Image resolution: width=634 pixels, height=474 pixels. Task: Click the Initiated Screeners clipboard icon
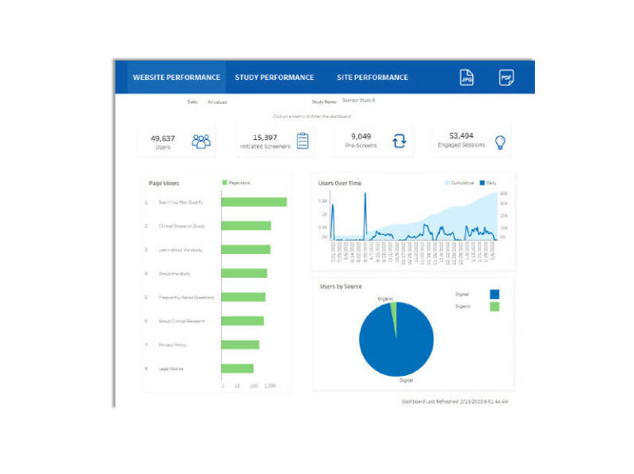(x=303, y=141)
